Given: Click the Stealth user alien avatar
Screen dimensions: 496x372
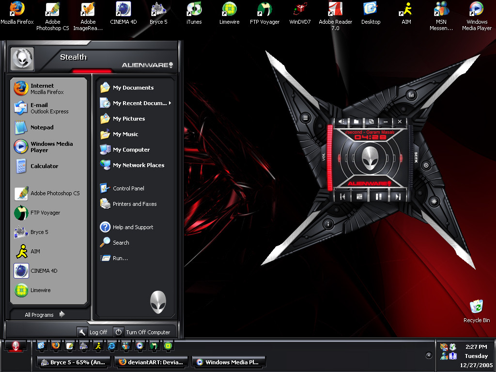Looking at the screenshot, I should 22,59.
